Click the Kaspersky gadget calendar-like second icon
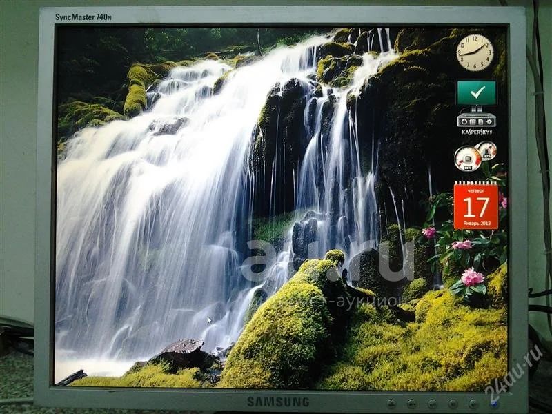 tap(473, 122)
